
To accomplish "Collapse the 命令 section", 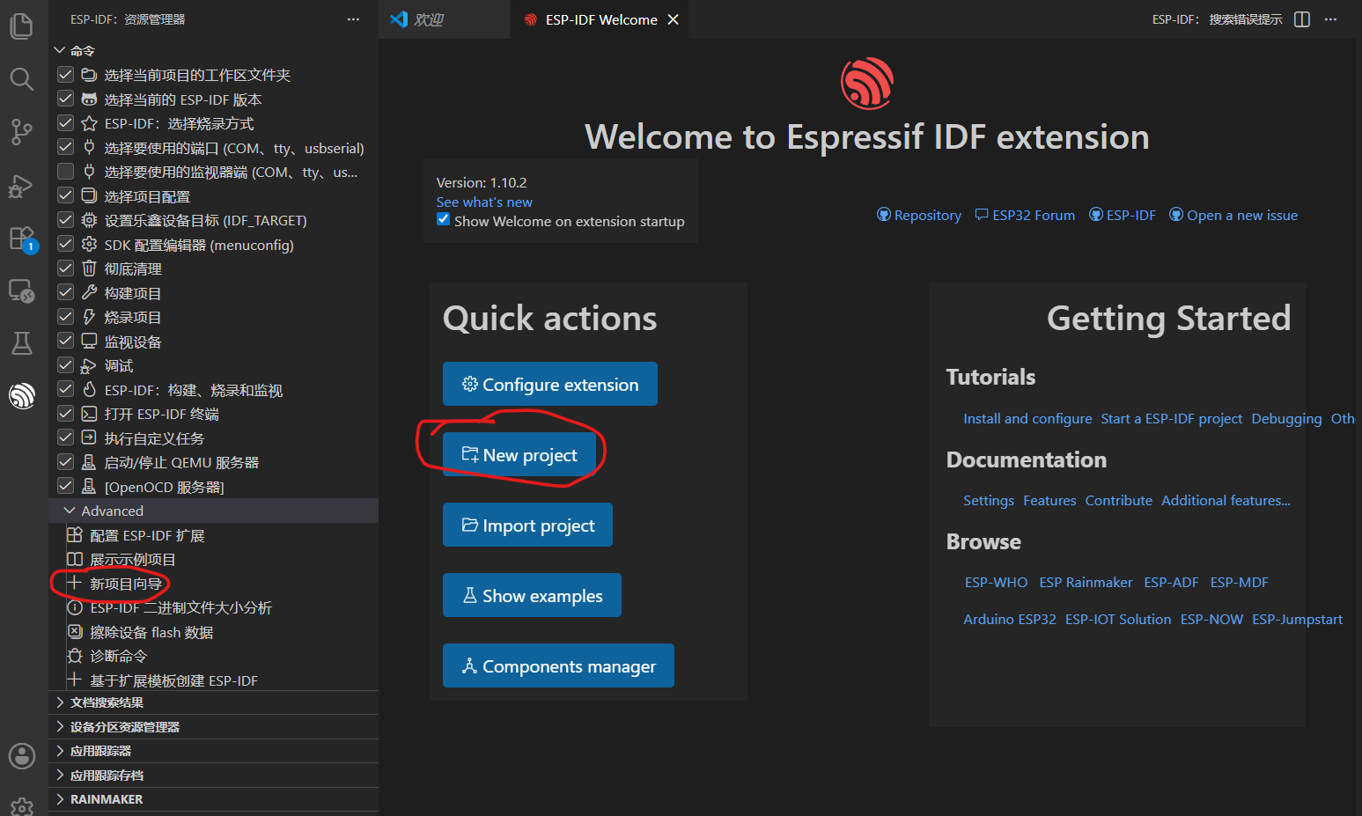I will 60,51.
